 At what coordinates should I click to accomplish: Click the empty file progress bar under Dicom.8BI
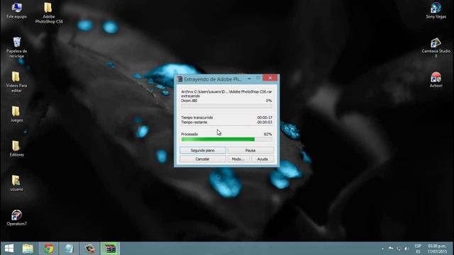pyautogui.click(x=226, y=106)
